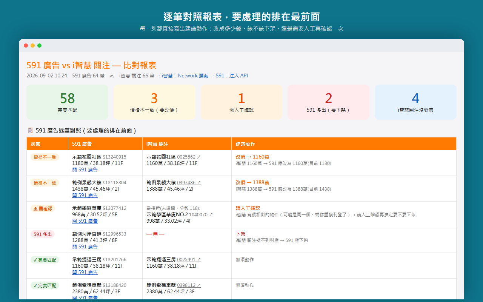Click the 需確認 warning badge
This screenshot has height=302, width=483.
click(43, 208)
